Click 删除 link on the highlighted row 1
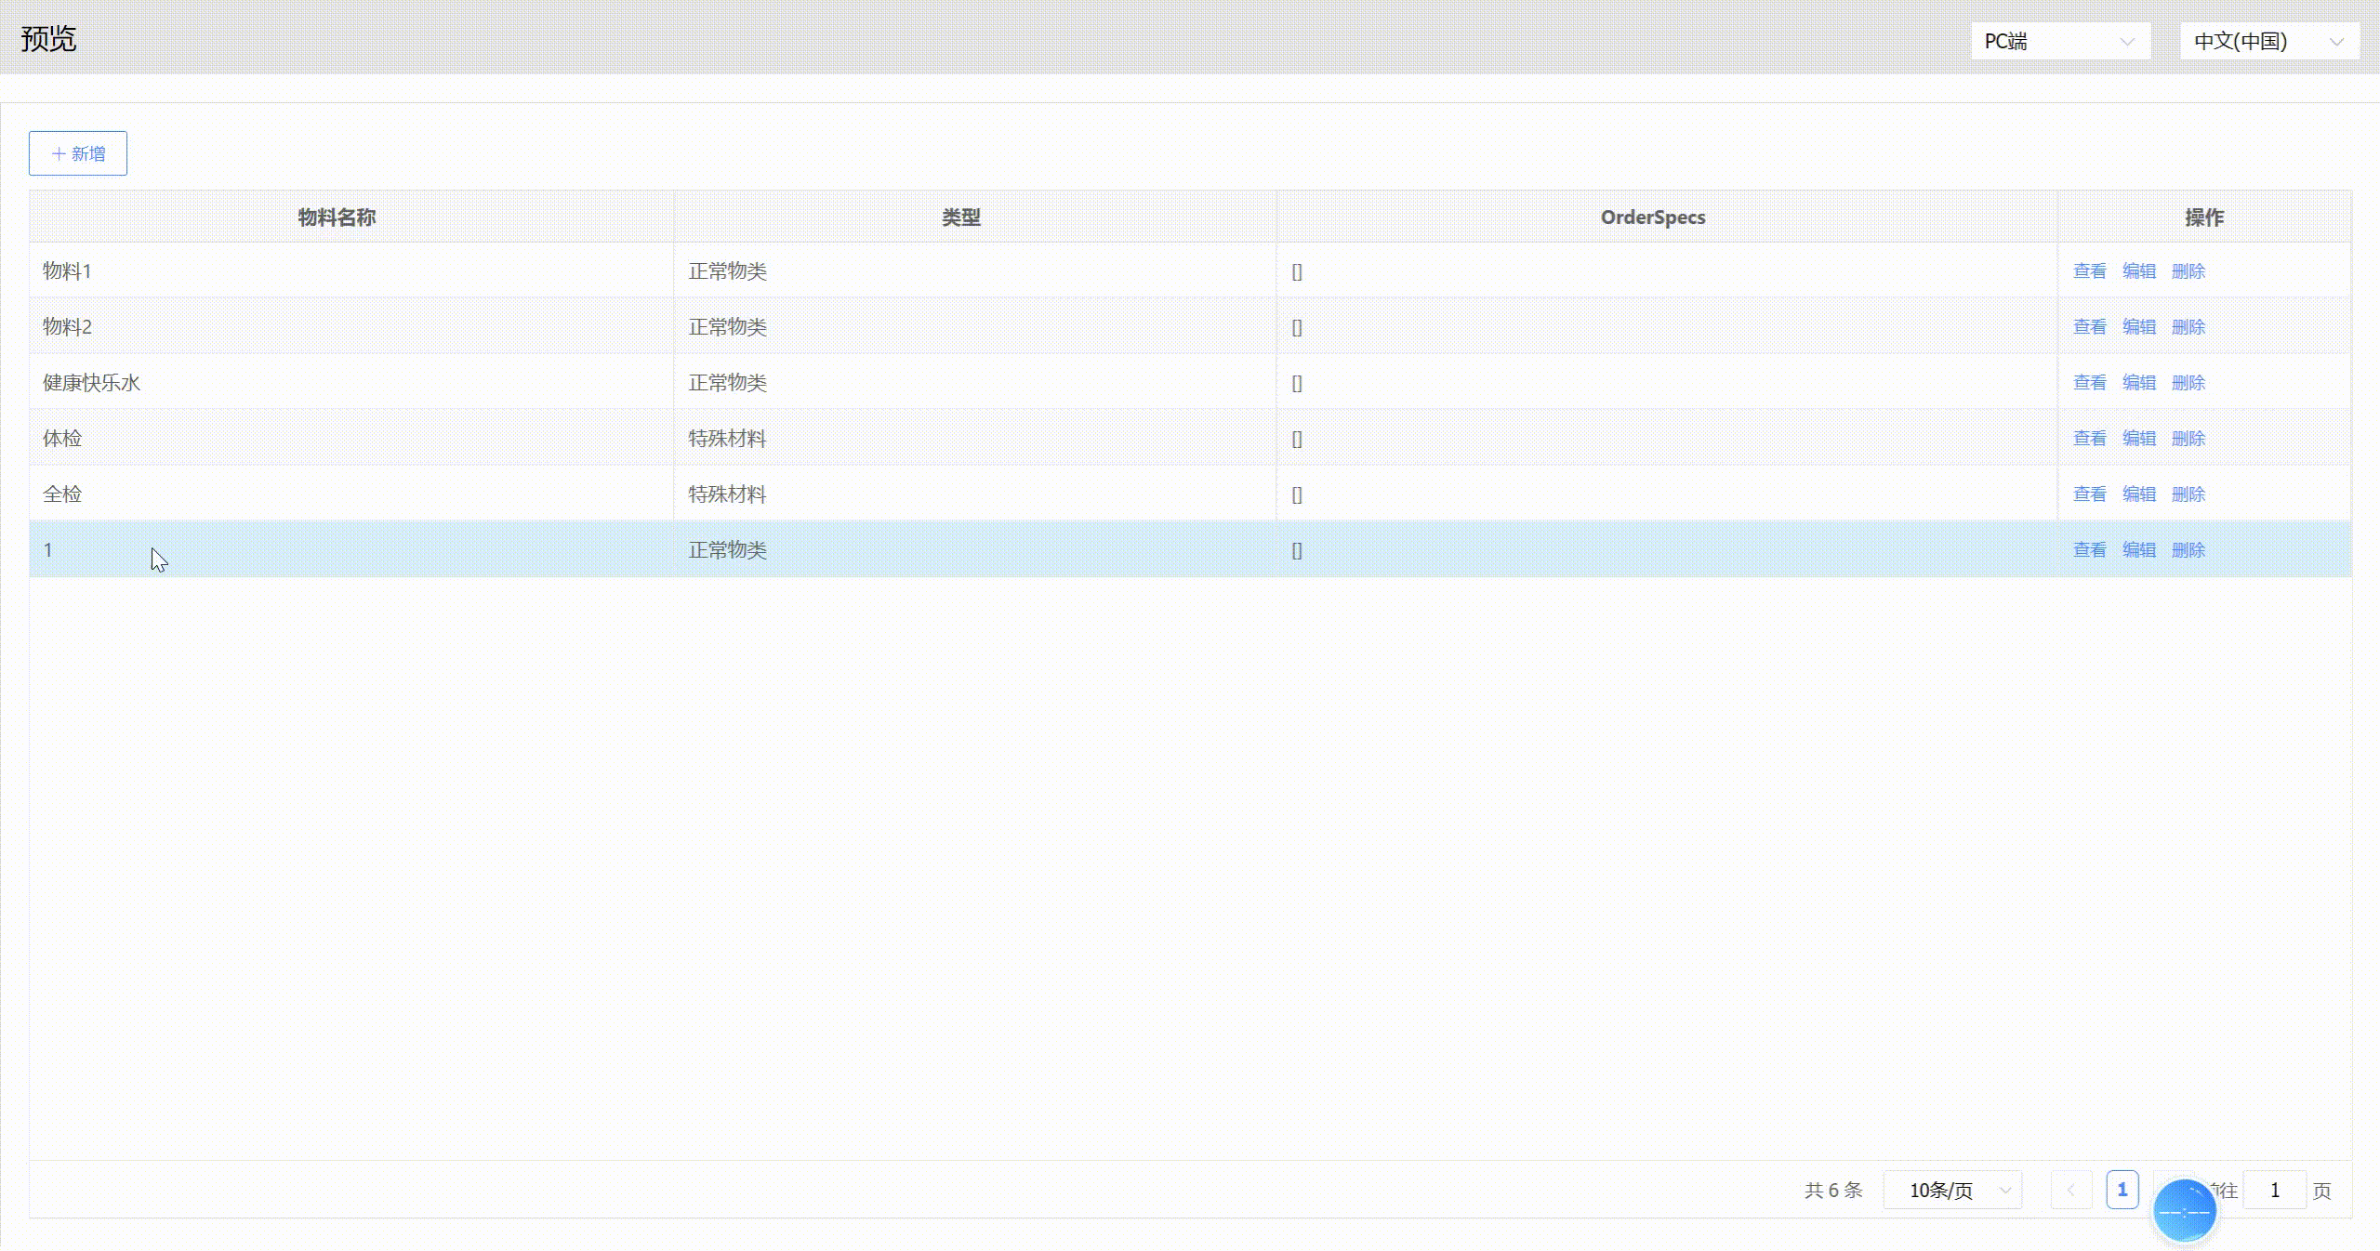 click(x=2188, y=549)
